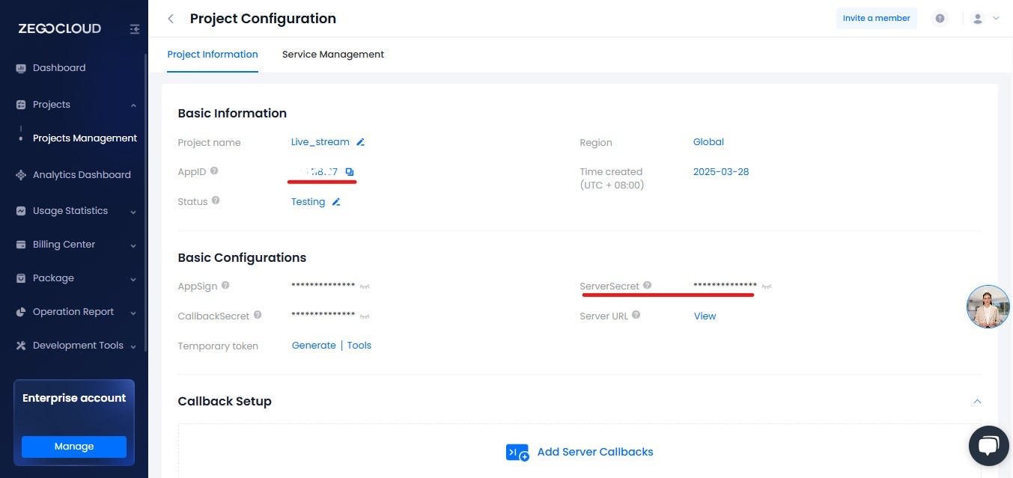Screen dimensions: 1013x478
Task: Click the Add Server Callbacks icon
Action: tap(517, 452)
